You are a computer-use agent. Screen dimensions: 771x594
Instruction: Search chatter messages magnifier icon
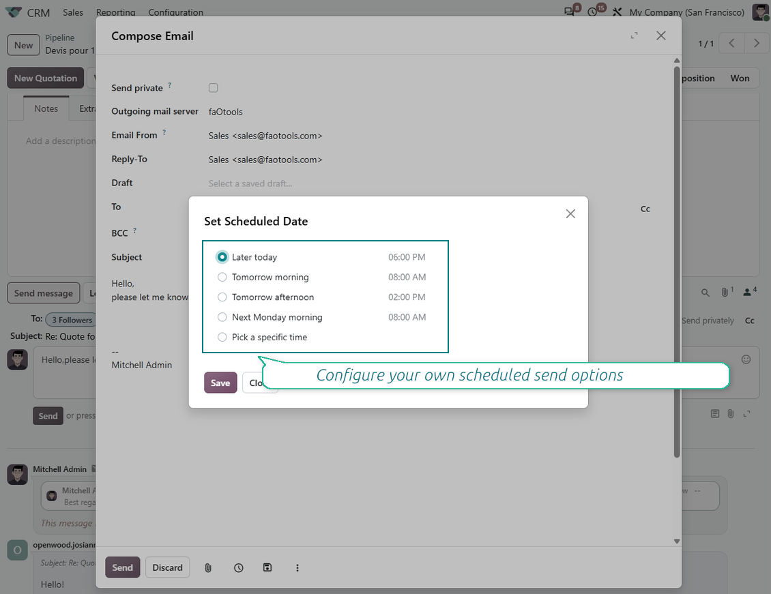click(705, 293)
